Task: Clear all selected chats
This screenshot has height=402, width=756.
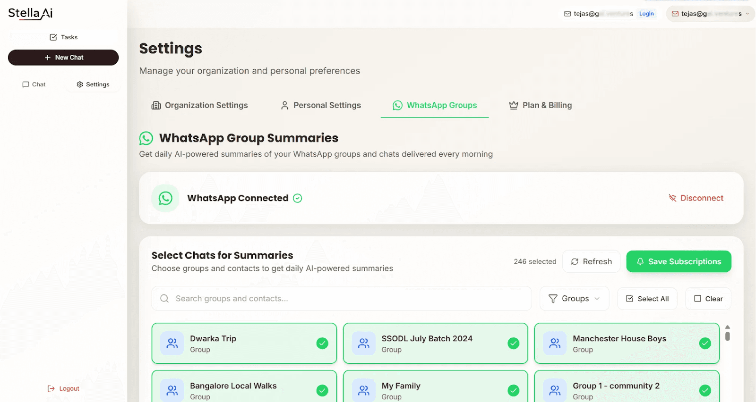Action: click(708, 299)
